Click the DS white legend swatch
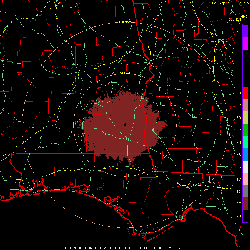Image resolution: width=250 pixels, height=250 pixels. pos(245,167)
